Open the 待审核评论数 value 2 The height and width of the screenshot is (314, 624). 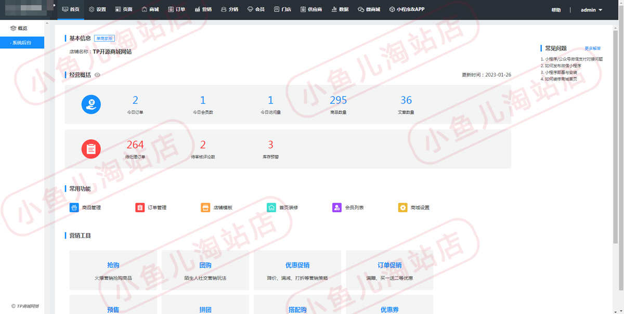[x=203, y=145]
